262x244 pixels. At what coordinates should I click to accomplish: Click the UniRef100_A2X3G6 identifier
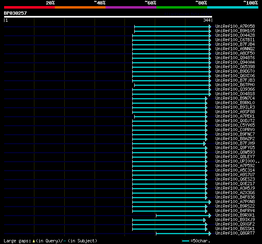point(235,193)
